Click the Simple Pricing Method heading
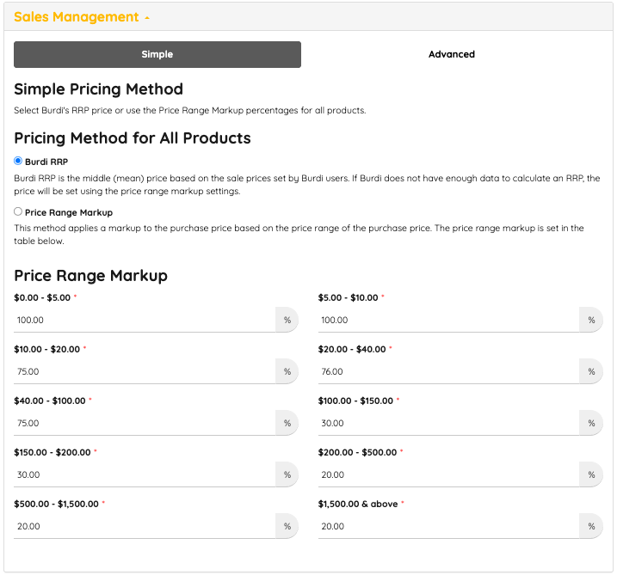This screenshot has width=617, height=575. coord(98,89)
